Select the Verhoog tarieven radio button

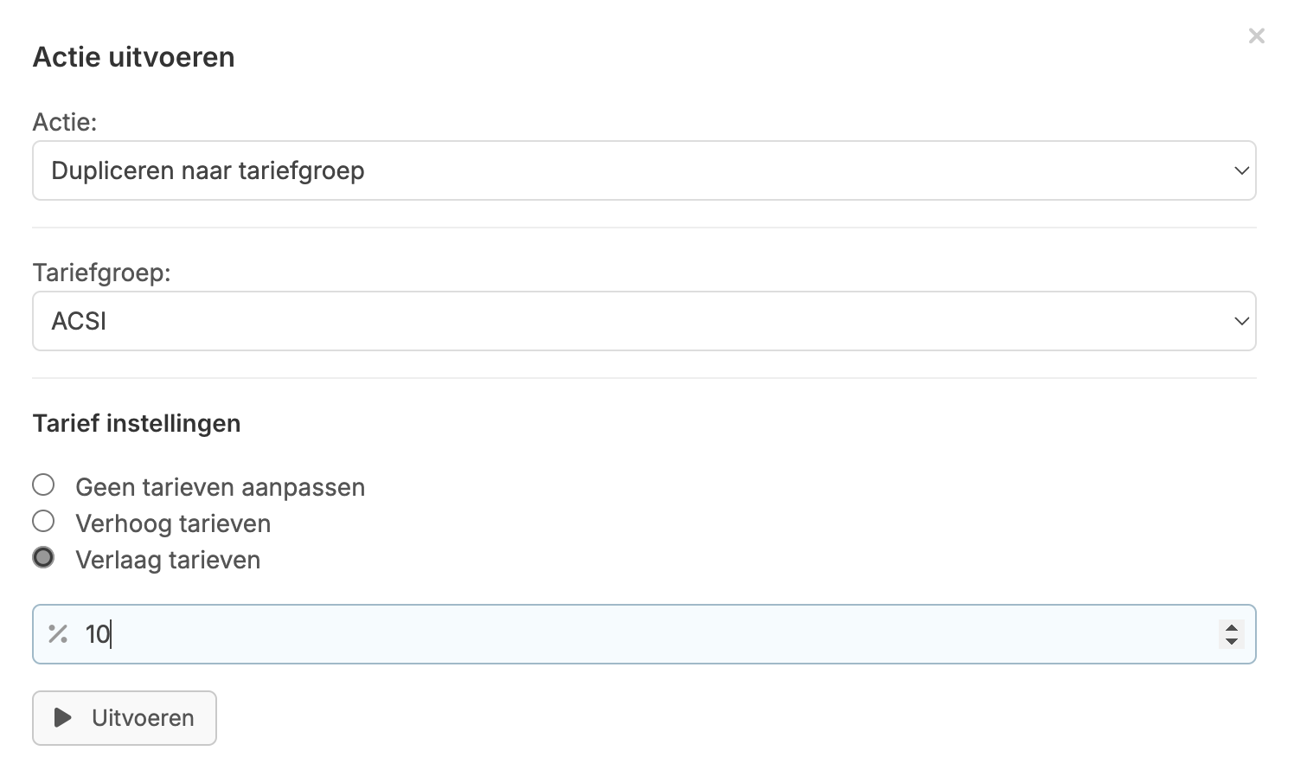[43, 521]
